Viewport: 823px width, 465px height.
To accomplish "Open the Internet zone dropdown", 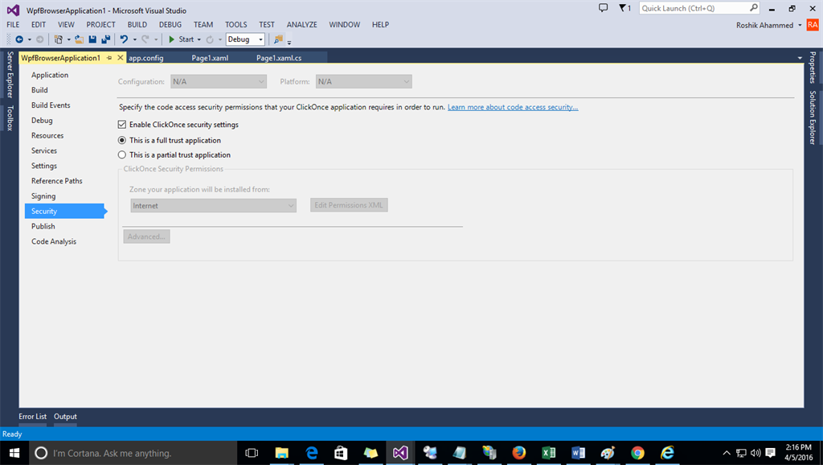I will coord(213,205).
